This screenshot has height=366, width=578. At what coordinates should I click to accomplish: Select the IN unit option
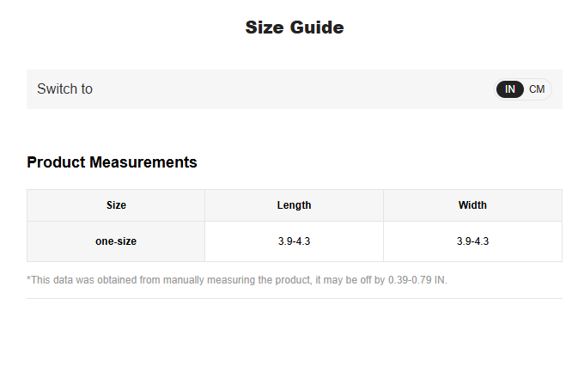[510, 89]
